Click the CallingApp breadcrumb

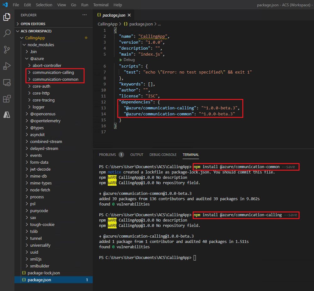[x=107, y=24]
